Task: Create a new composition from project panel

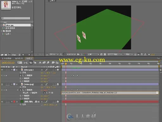Action: coord(9,55)
